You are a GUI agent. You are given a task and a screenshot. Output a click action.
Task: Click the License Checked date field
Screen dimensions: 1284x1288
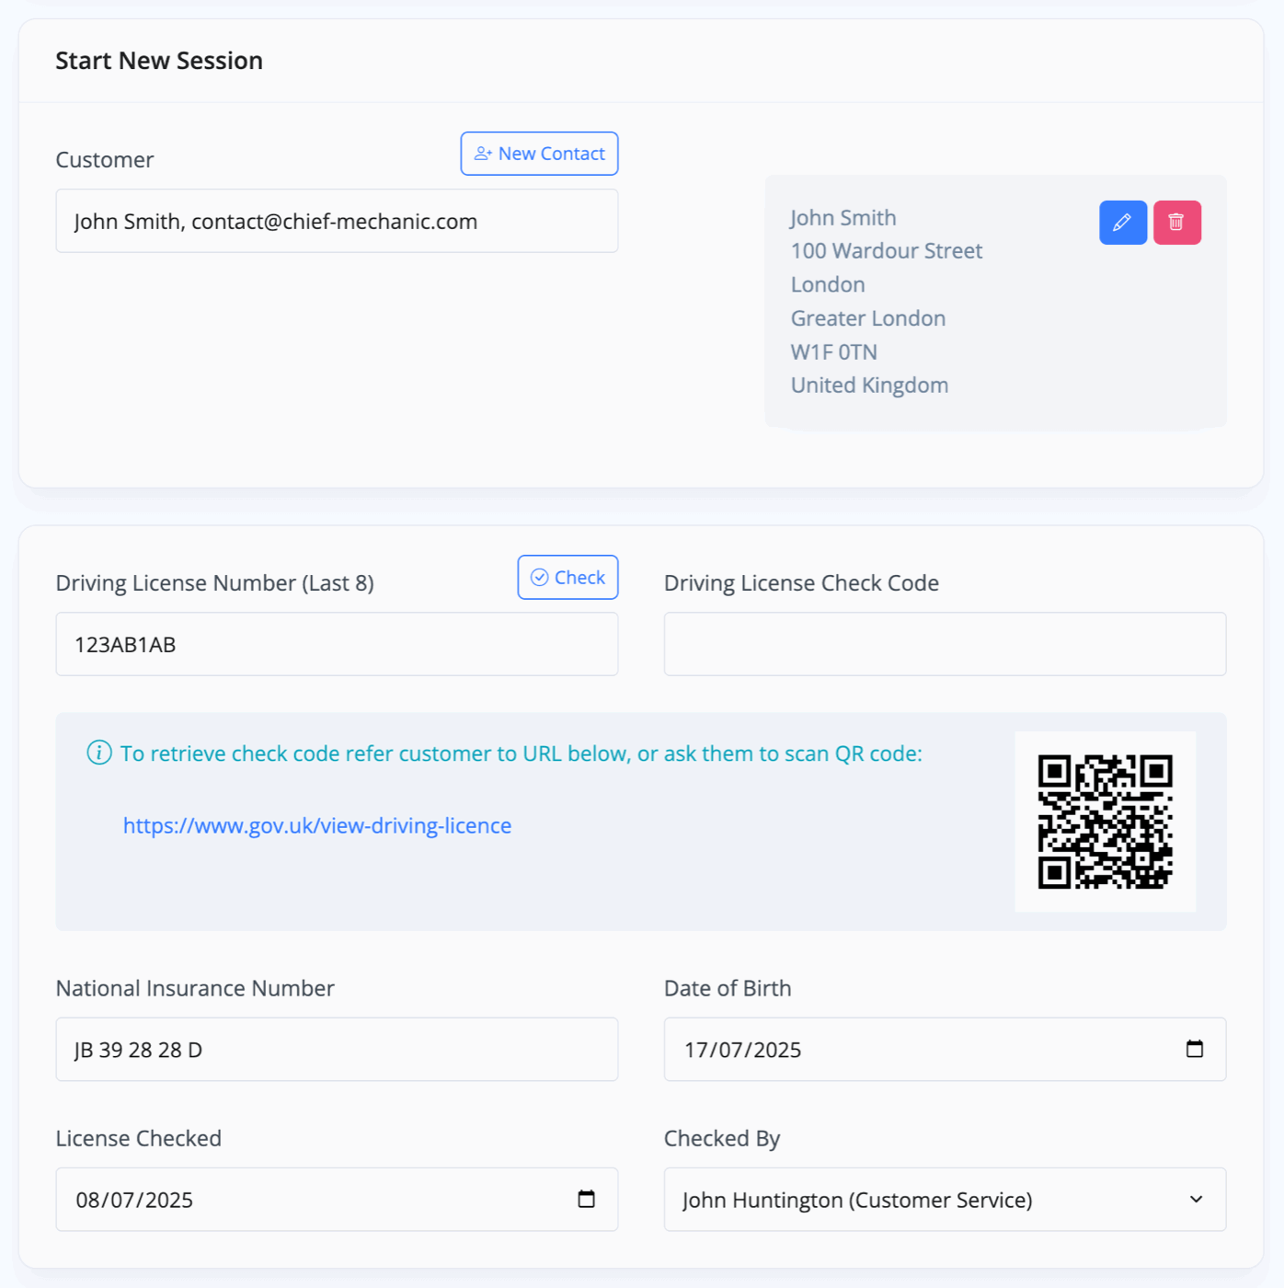pos(337,1199)
